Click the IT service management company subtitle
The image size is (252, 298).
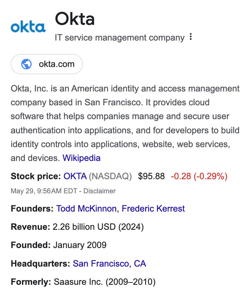click(x=119, y=38)
